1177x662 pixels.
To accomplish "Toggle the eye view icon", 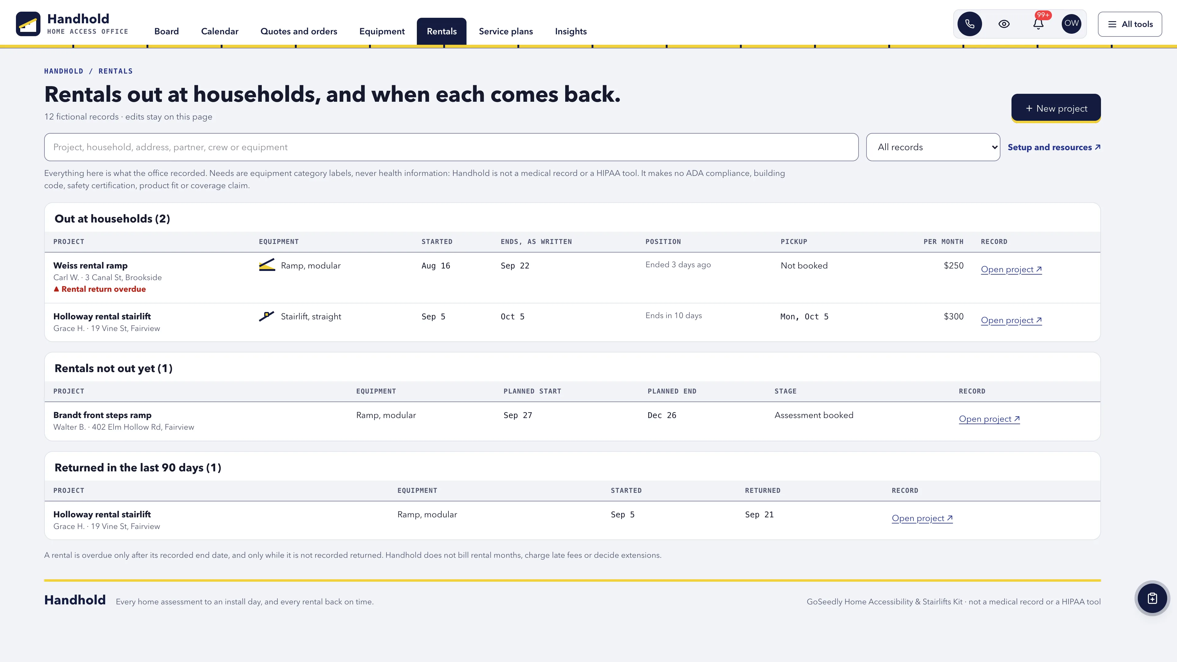I will coord(1004,24).
